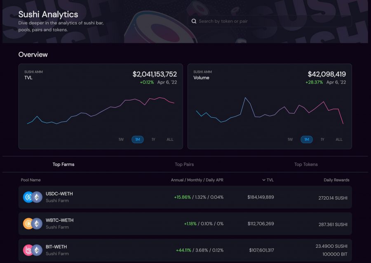Focus the Search by token or pair field
Screen dimensions: 371x263
[x=270, y=21]
